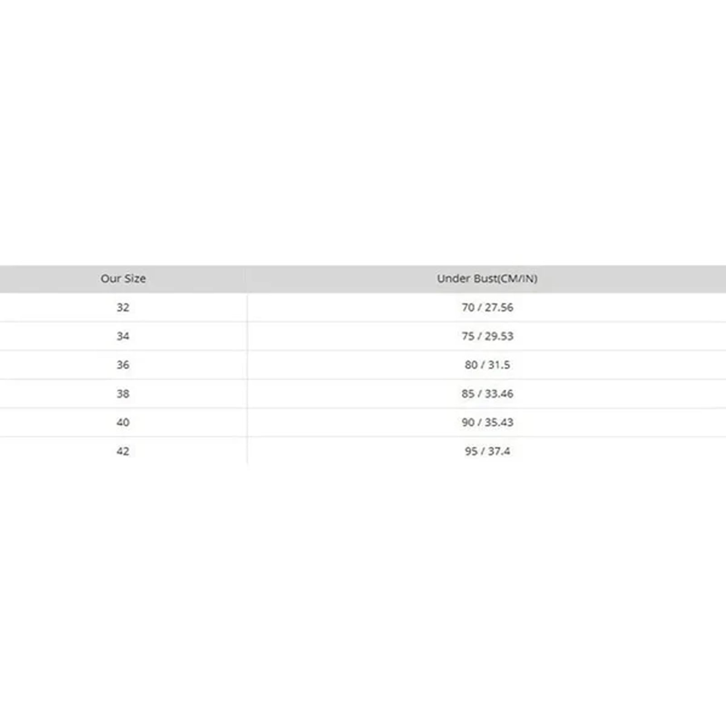
Task: Click the 75 / 29.53 measurement
Action: pyautogui.click(x=487, y=336)
